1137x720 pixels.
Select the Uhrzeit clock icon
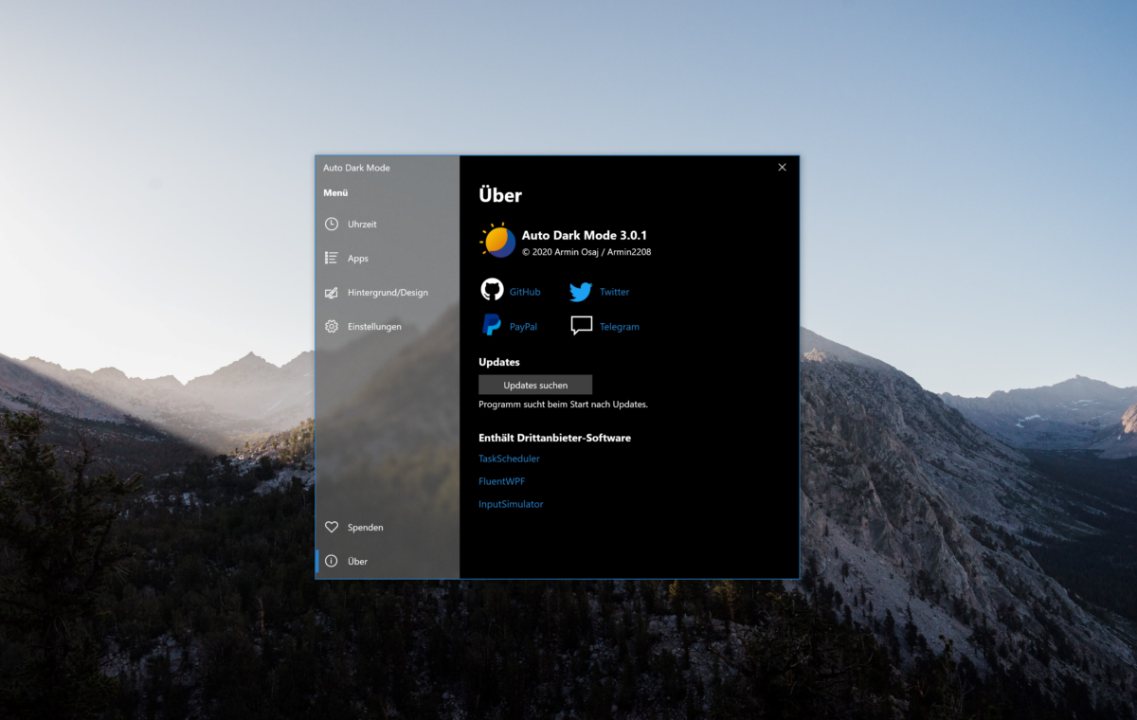coord(332,224)
